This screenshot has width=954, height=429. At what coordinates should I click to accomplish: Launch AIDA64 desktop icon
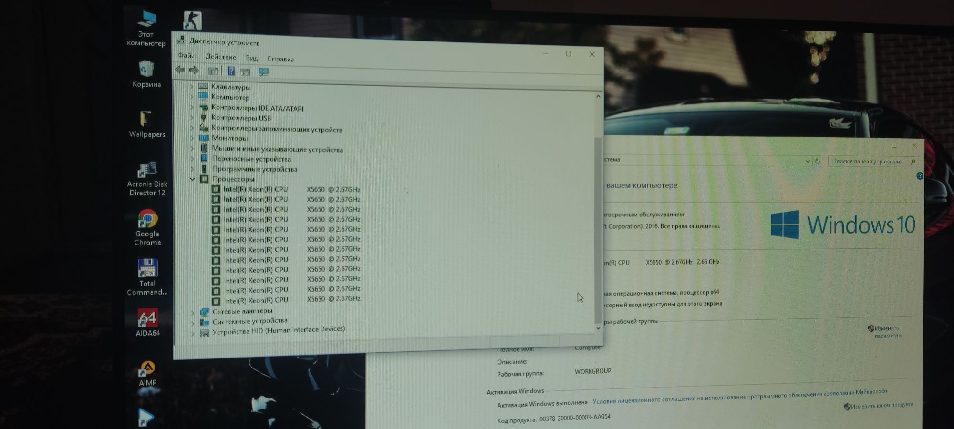tap(148, 323)
